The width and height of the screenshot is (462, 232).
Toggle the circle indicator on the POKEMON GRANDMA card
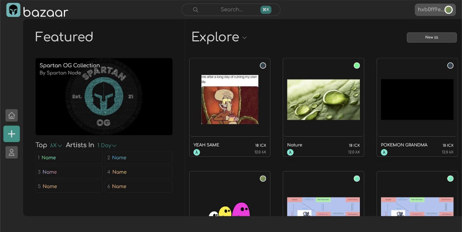(x=450, y=65)
